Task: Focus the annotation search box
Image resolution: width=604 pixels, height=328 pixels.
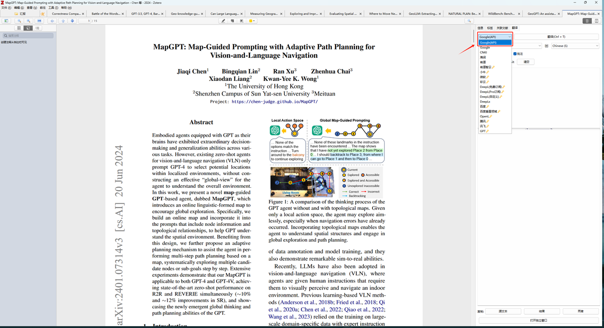Action: [x=28, y=36]
